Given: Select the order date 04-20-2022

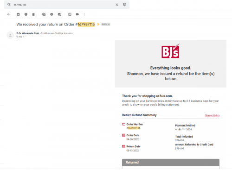Looking at the screenshot, I should [x=133, y=139].
